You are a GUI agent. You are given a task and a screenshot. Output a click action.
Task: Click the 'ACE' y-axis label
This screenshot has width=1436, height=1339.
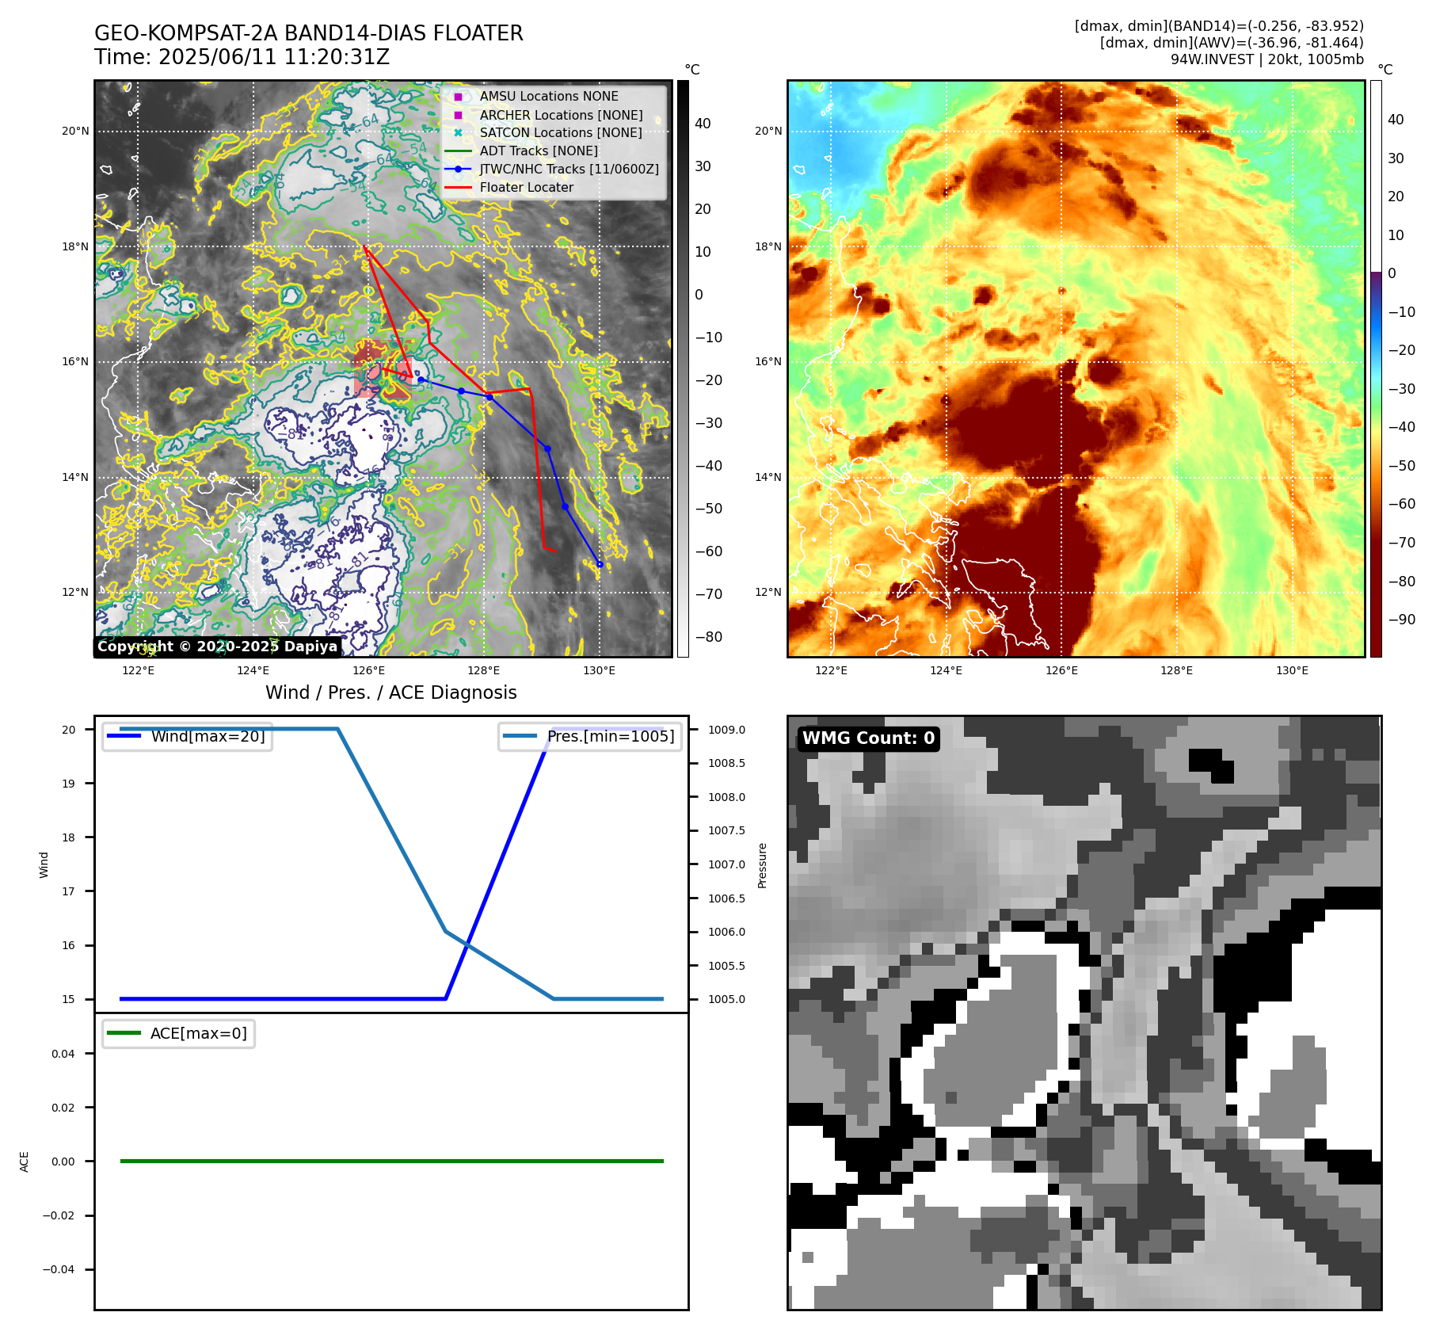(24, 1162)
